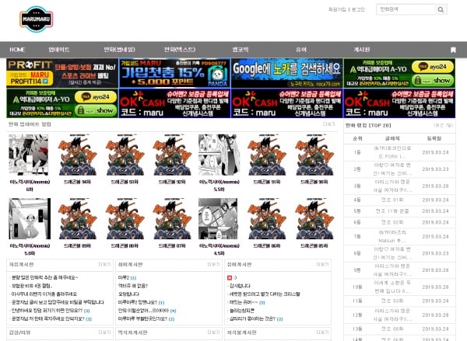The height and width of the screenshot is (341, 467).
Task: Open the Anomia 5.5화 thumbnail
Action: pos(219,155)
